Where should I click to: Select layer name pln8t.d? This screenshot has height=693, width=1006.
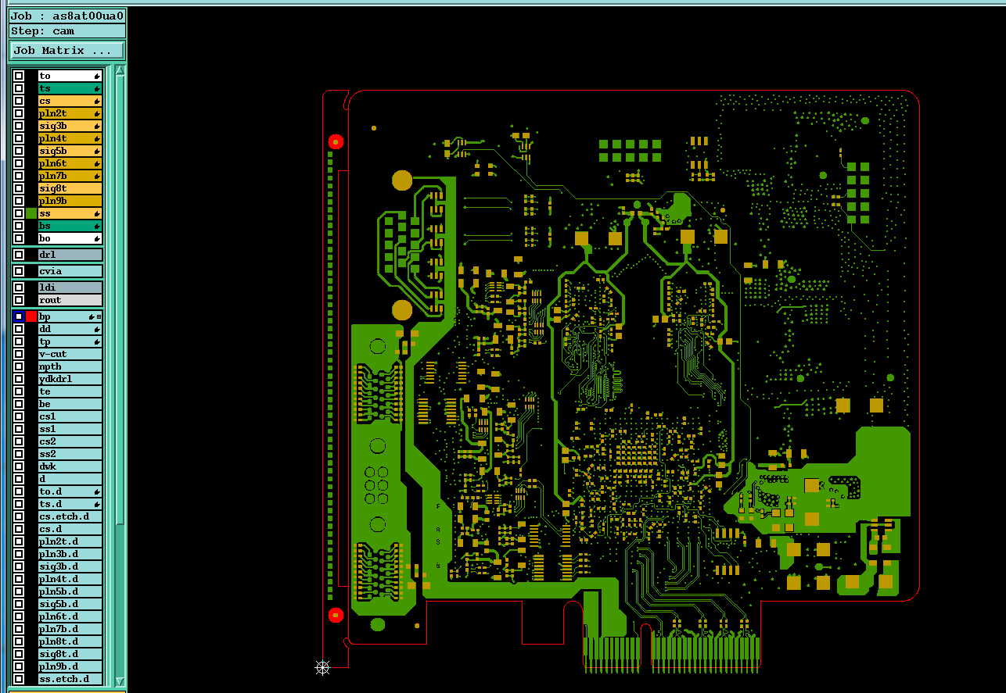point(70,641)
